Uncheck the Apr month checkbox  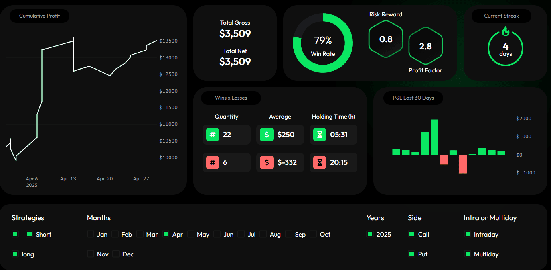coord(166,234)
